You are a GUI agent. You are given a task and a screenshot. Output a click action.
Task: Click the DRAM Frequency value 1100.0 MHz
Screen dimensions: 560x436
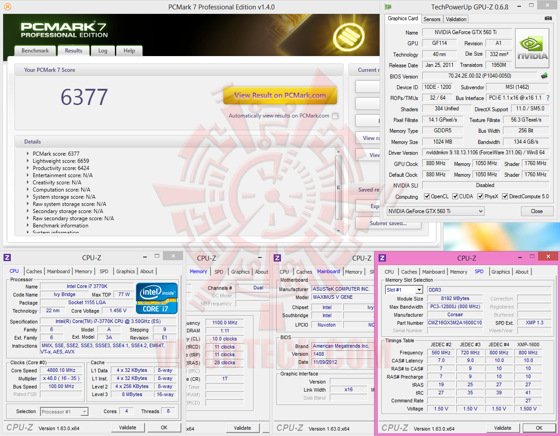point(225,323)
